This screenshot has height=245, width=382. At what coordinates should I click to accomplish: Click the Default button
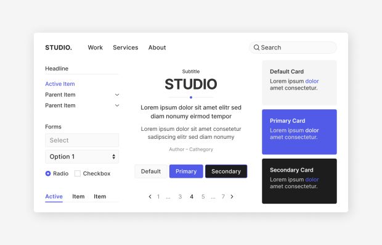pos(151,172)
